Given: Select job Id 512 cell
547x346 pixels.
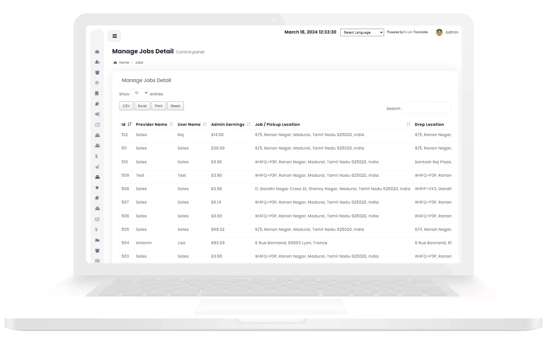Looking at the screenshot, I should (125, 135).
